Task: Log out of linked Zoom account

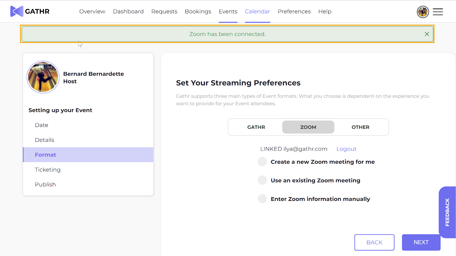Action: [x=346, y=149]
